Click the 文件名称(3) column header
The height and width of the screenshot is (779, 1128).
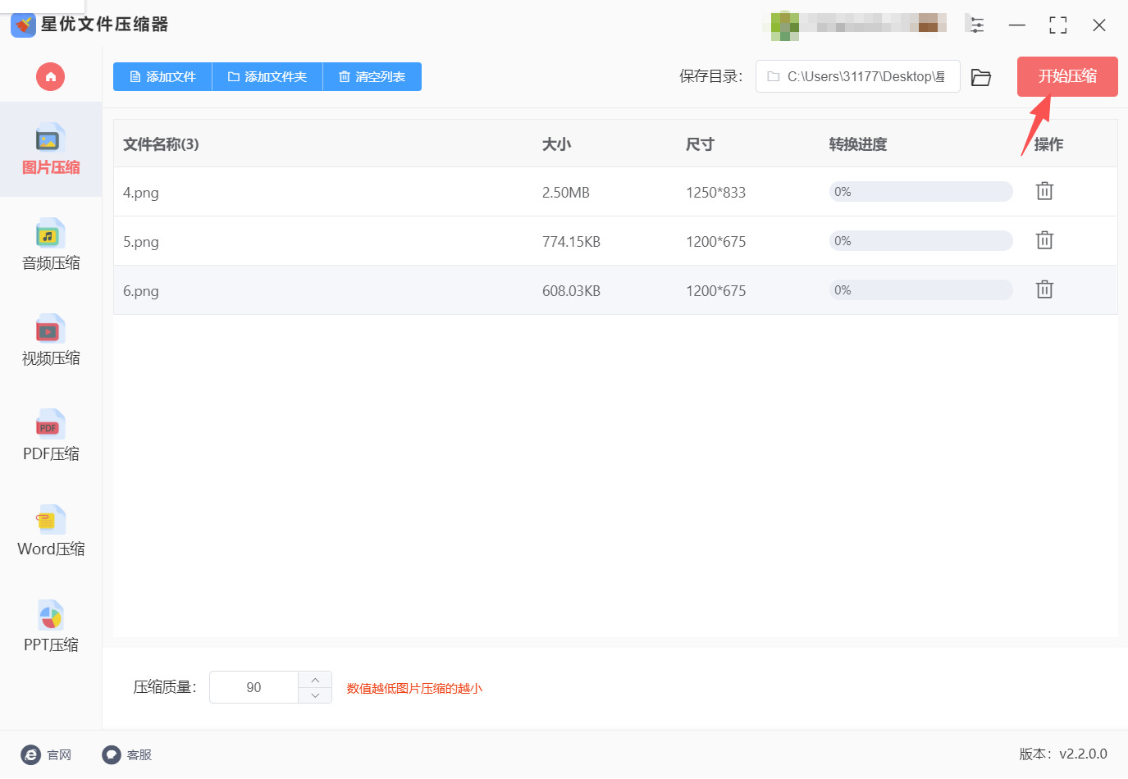[161, 144]
